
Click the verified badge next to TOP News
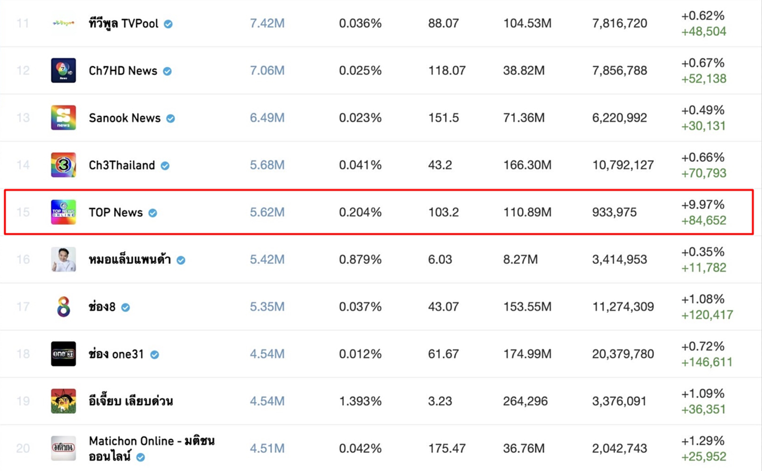[152, 213]
